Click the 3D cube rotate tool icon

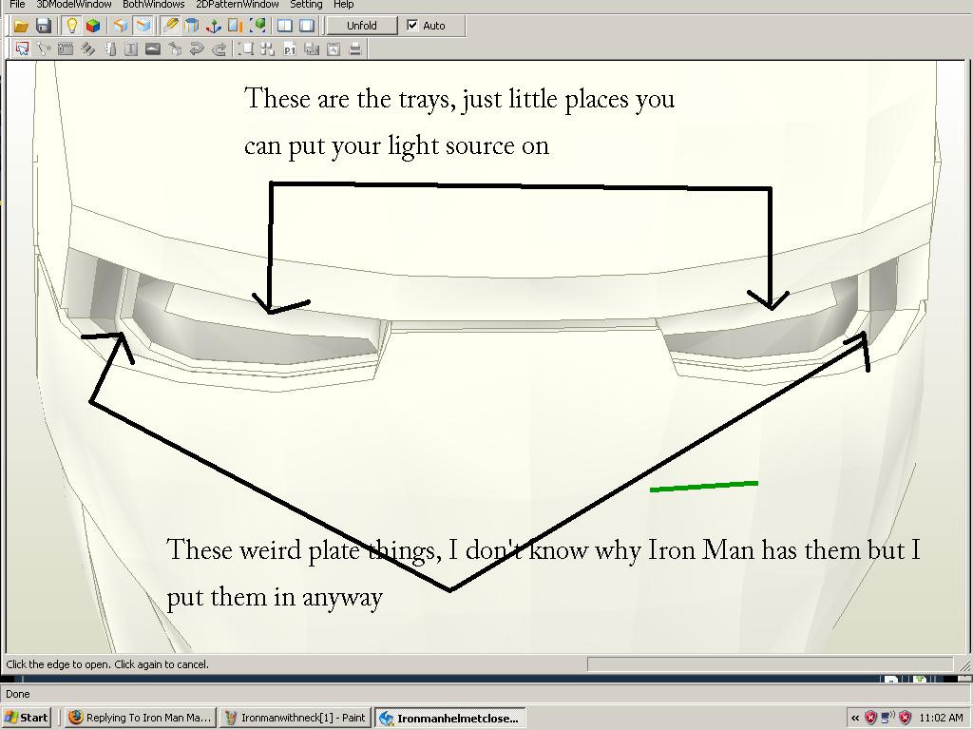pos(175,48)
